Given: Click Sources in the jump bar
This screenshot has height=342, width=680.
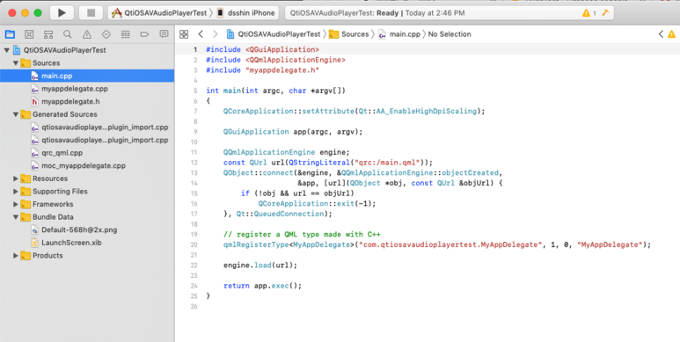Looking at the screenshot, I should [x=349, y=34].
